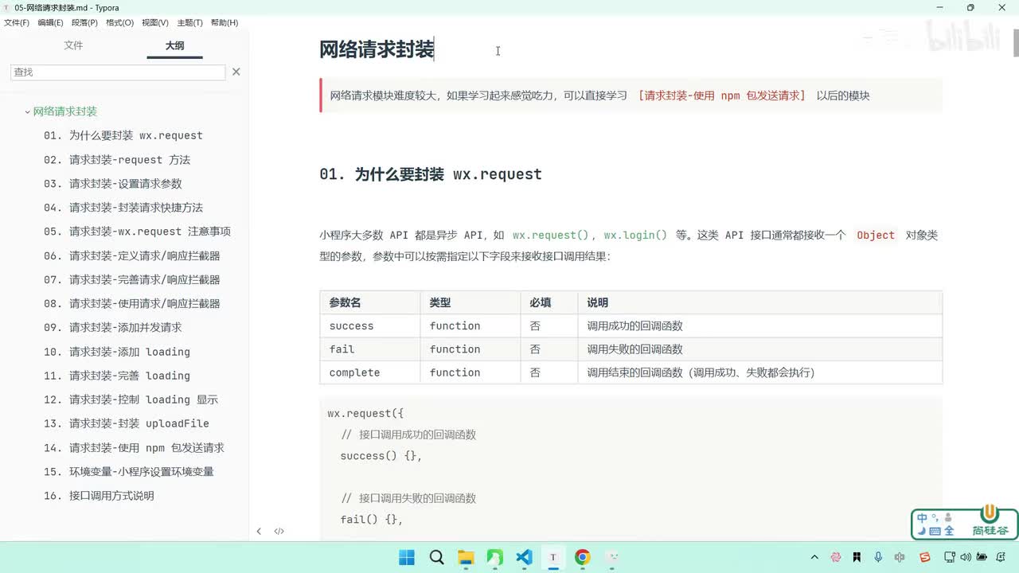
Task: Open the 格式(O) menu
Action: point(119,22)
